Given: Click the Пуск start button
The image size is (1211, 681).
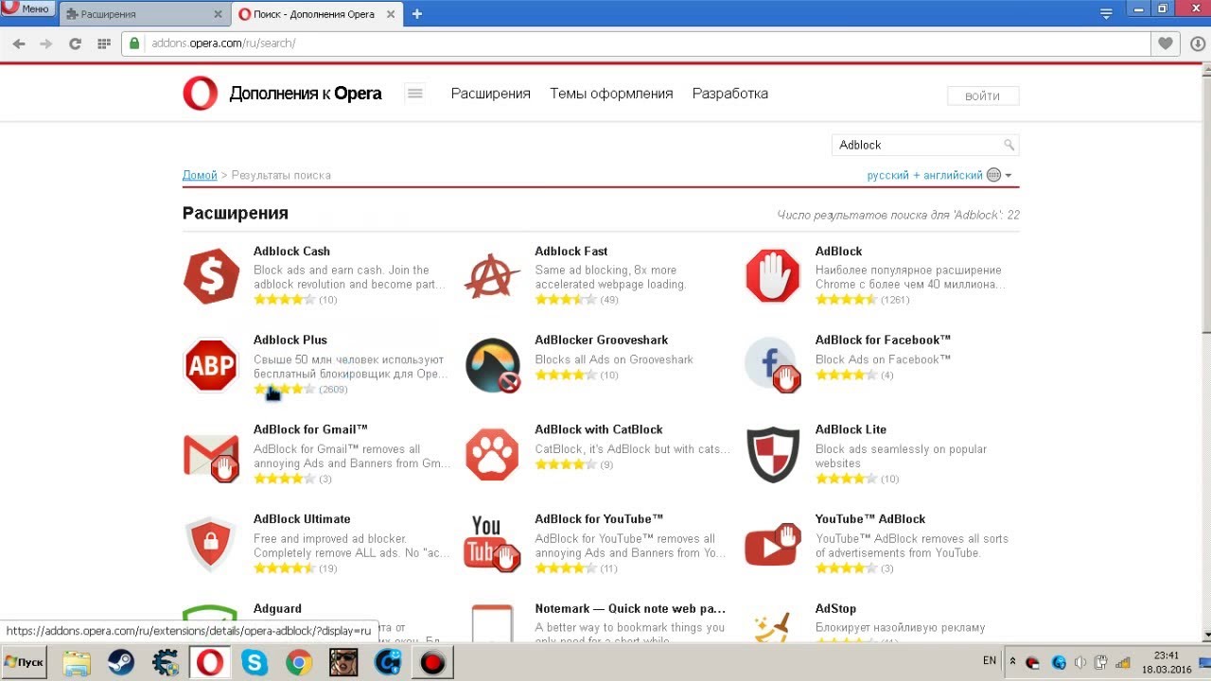Looking at the screenshot, I should [25, 662].
